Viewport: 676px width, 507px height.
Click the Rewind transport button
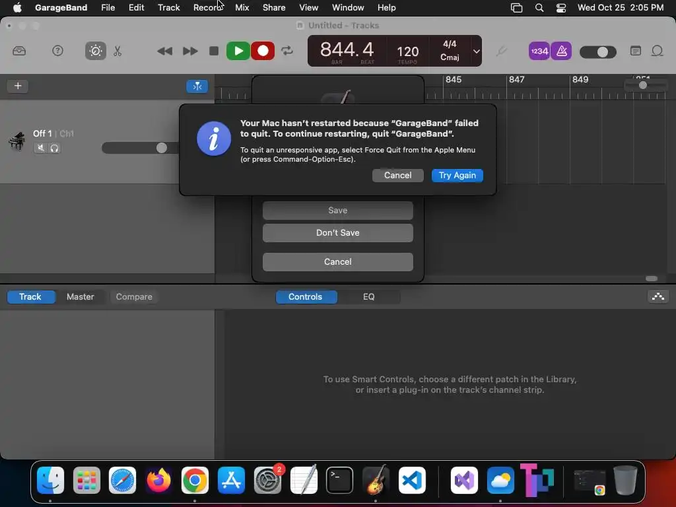164,51
